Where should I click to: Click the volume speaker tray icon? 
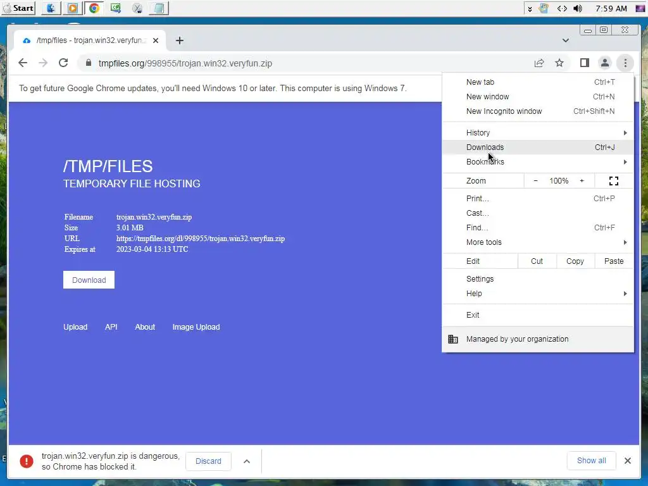coord(578,8)
